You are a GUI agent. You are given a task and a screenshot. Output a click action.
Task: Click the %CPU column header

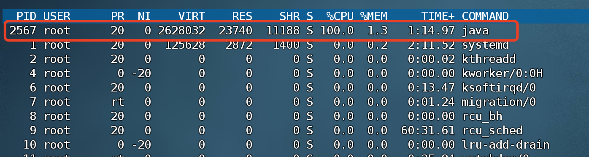[x=340, y=16]
